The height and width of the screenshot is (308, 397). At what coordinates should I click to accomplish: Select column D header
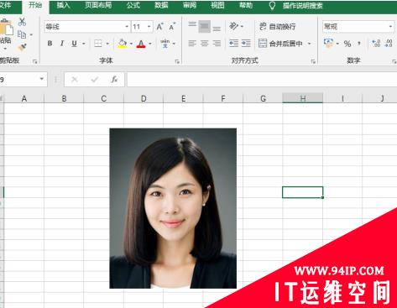pyautogui.click(x=144, y=98)
